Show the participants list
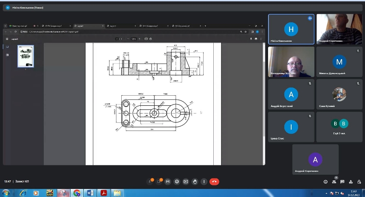The image size is (365, 197). click(x=334, y=182)
